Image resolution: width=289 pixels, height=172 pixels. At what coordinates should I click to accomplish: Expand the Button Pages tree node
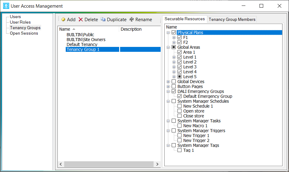click(168, 86)
